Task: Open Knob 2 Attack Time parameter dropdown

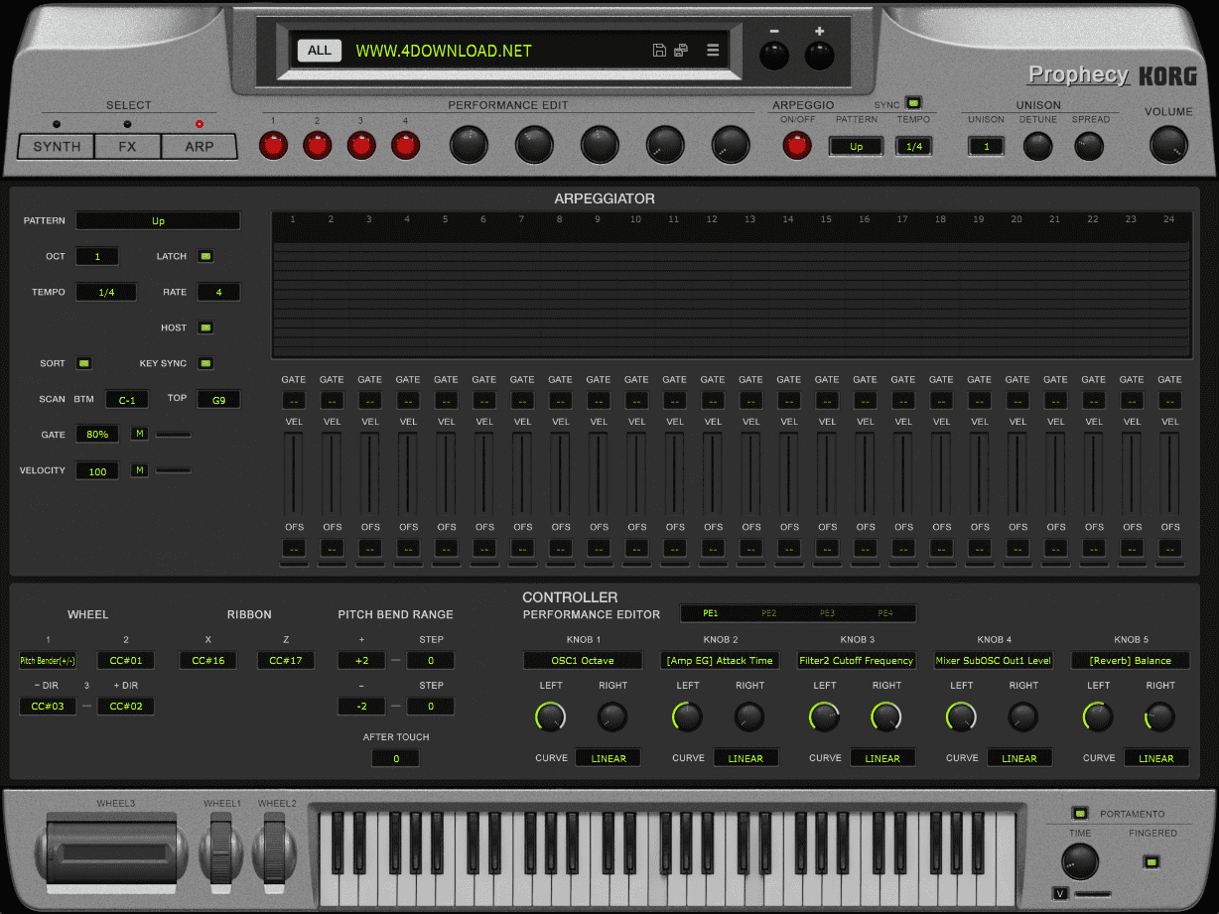Action: click(x=720, y=660)
